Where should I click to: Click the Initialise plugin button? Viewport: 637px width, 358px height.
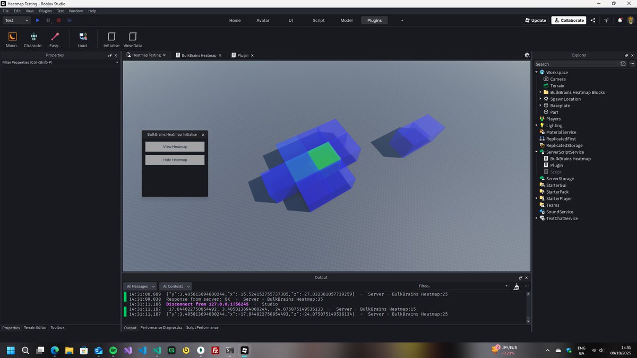(x=111, y=40)
